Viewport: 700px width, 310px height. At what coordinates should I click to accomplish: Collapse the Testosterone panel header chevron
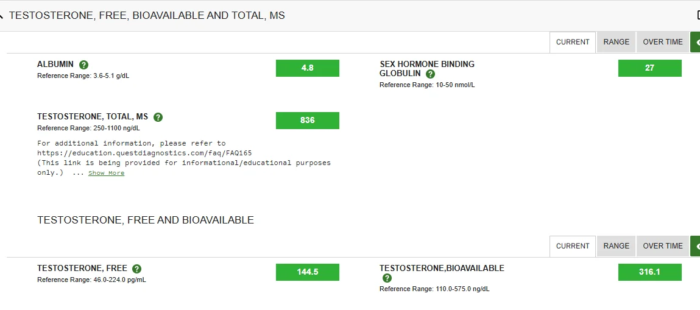tap(2, 16)
